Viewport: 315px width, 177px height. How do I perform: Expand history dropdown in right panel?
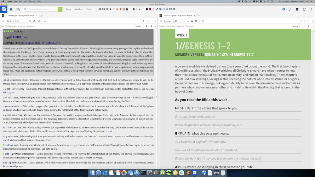[x=307, y=21]
